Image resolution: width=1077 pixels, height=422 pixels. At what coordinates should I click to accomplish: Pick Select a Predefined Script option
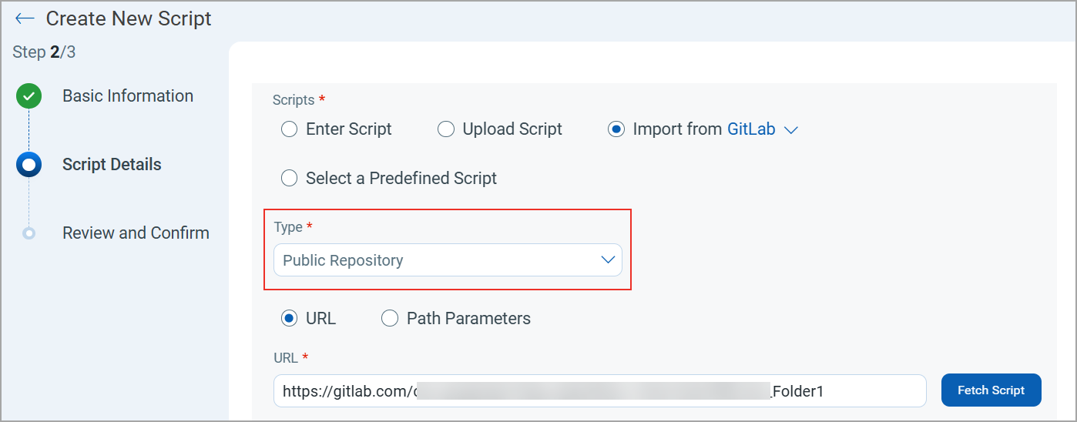point(289,179)
